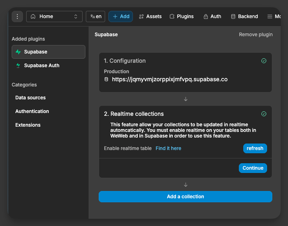Open the More menu hamburger icon
This screenshot has width=288, height=226.
[270, 16]
